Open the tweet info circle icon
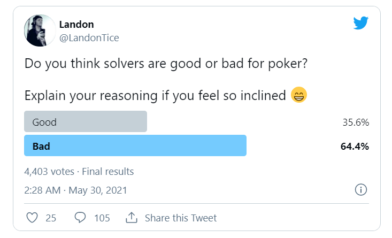 [x=361, y=190]
